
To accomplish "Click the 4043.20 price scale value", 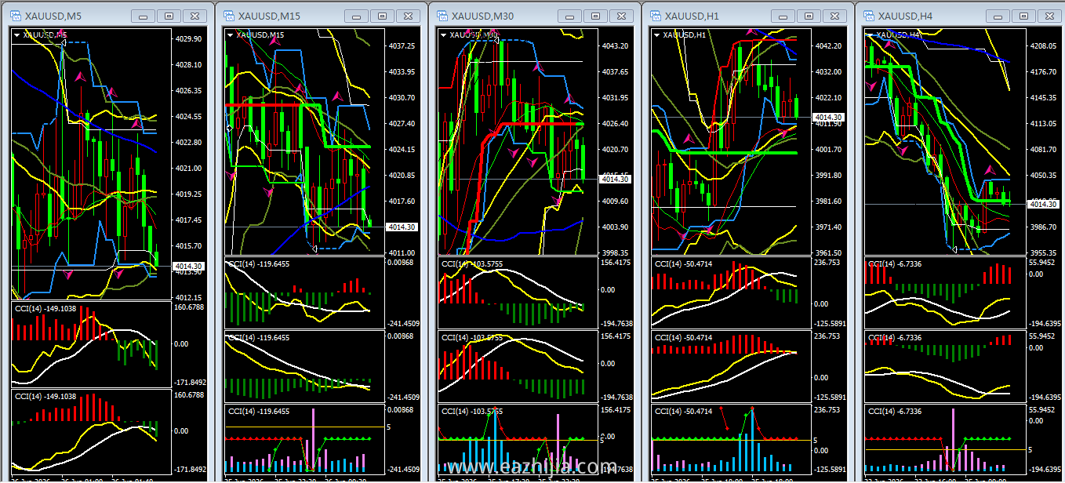I will tap(614, 45).
